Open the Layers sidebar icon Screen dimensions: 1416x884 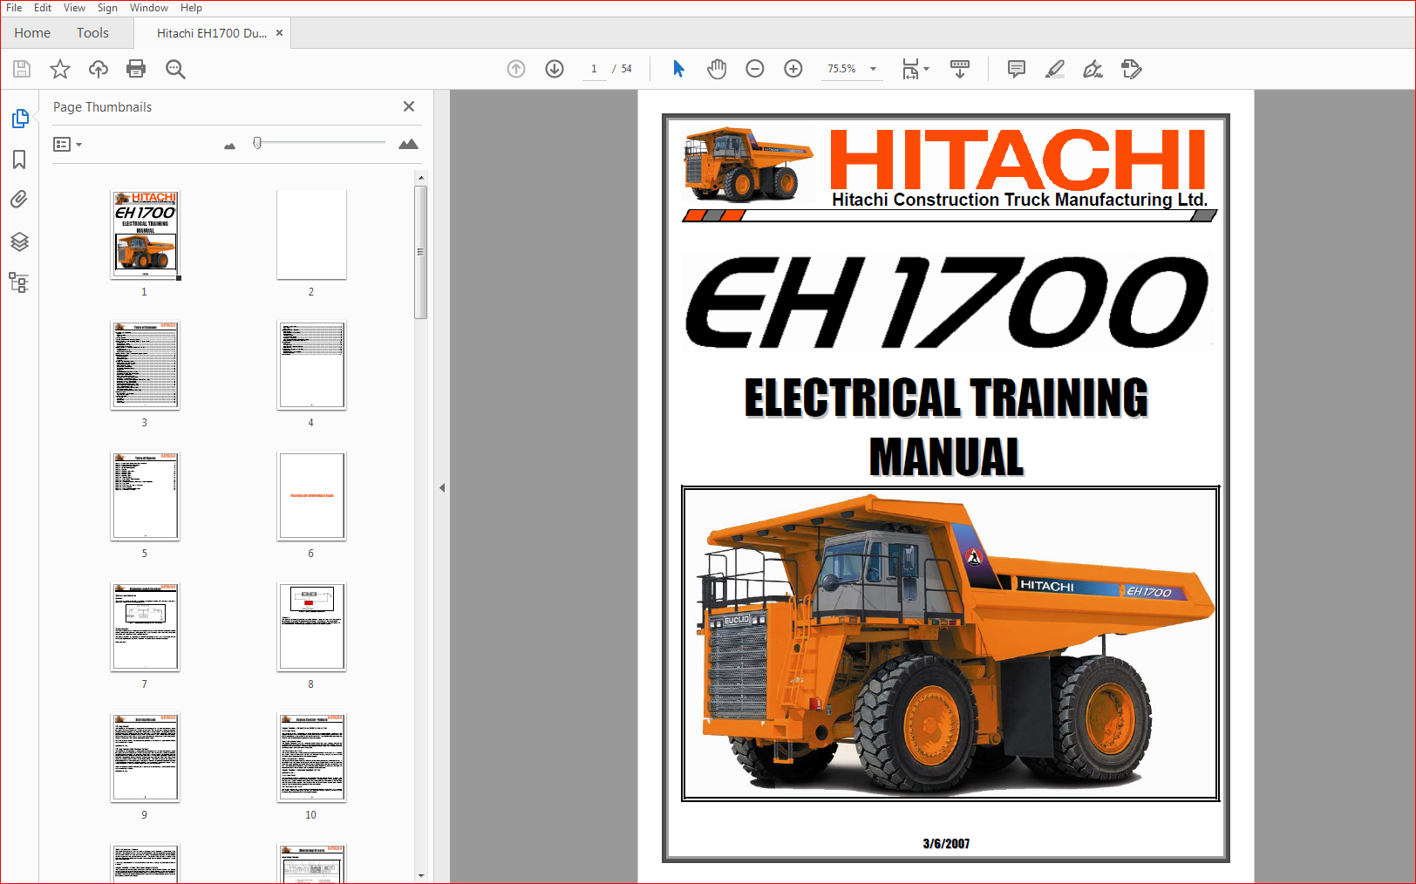(x=19, y=241)
